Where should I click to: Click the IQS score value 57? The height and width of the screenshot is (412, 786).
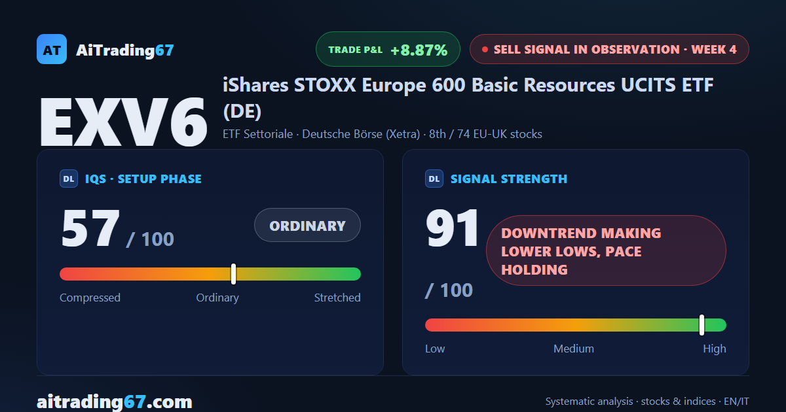[90, 228]
